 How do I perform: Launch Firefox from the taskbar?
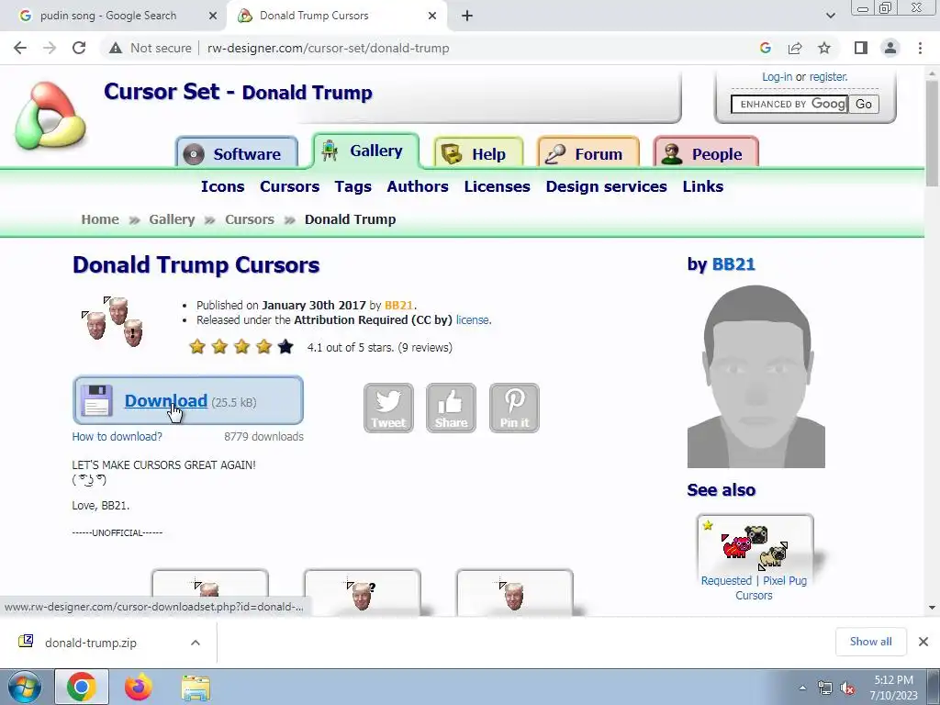(x=139, y=687)
